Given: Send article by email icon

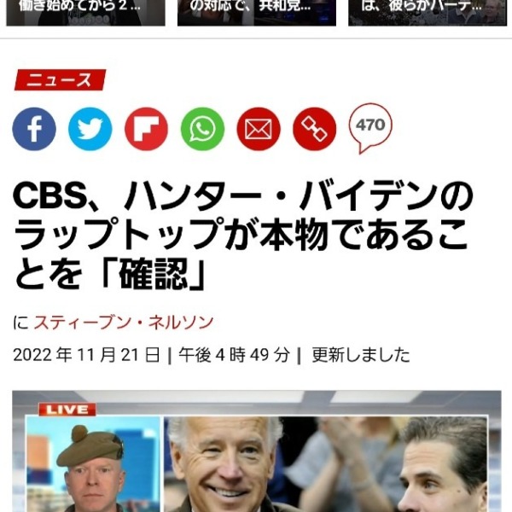Looking at the screenshot, I should [x=259, y=129].
